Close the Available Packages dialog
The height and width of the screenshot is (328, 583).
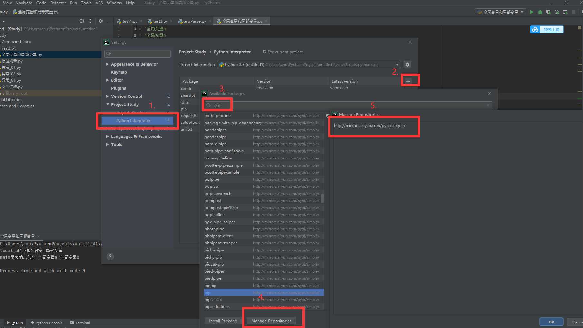(x=490, y=93)
